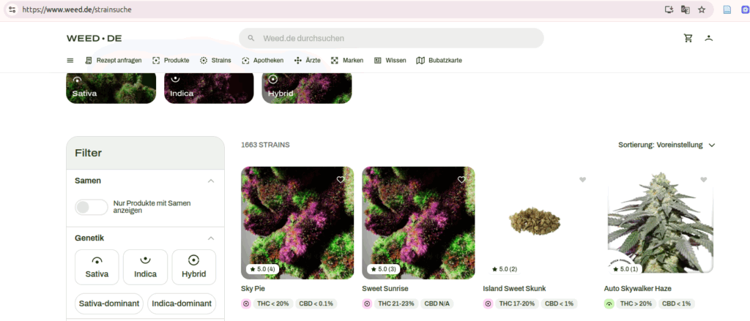Screen dimensions: 750x321
Task: Favorite Sky Pie with heart icon
Action: [x=341, y=180]
